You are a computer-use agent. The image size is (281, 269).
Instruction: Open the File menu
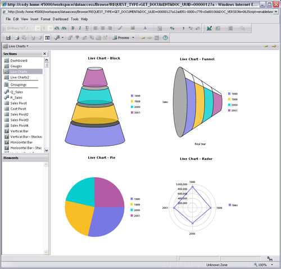[x=8, y=19]
